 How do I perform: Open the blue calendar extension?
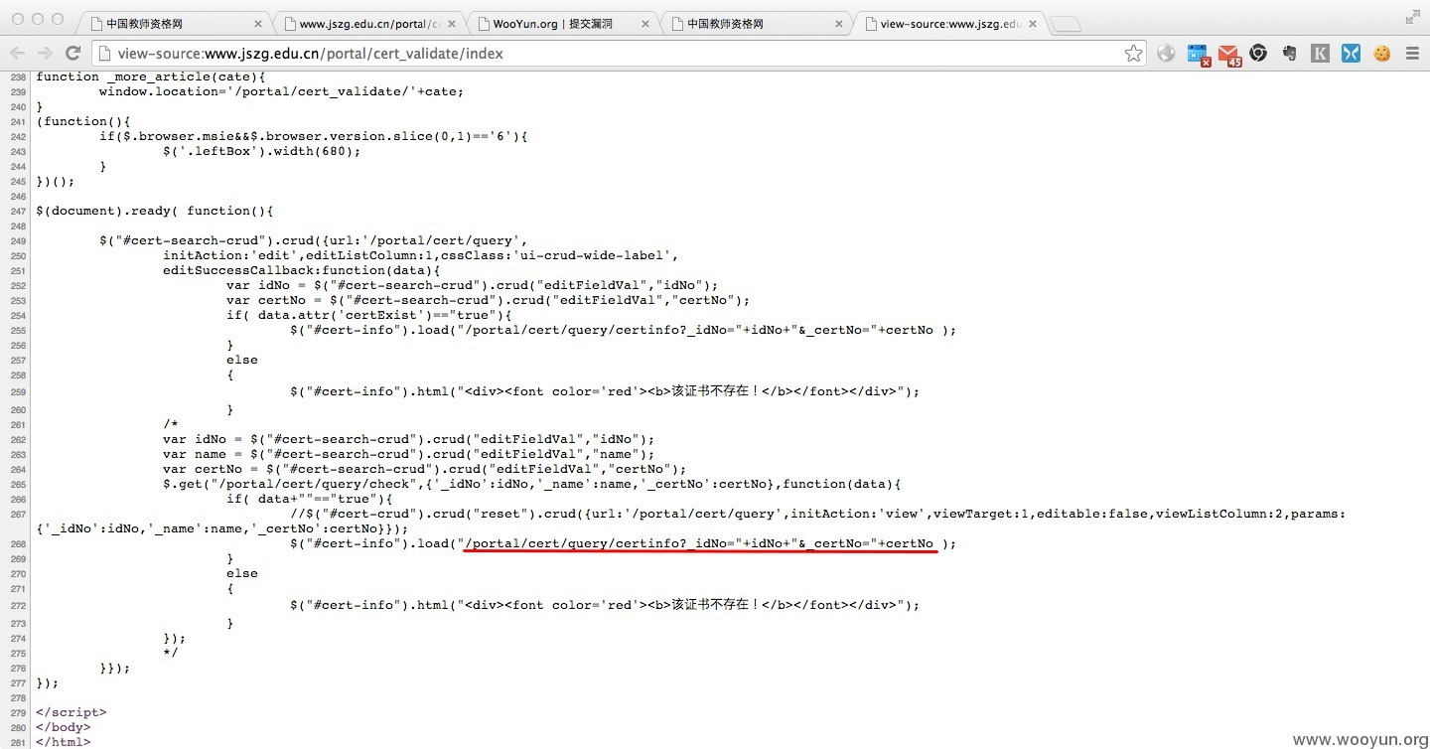[x=1199, y=55]
